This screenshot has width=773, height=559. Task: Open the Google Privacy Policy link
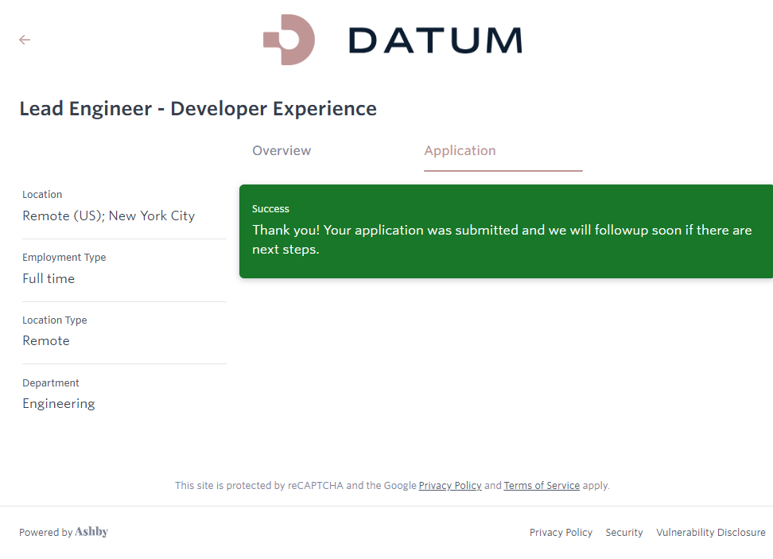[450, 486]
